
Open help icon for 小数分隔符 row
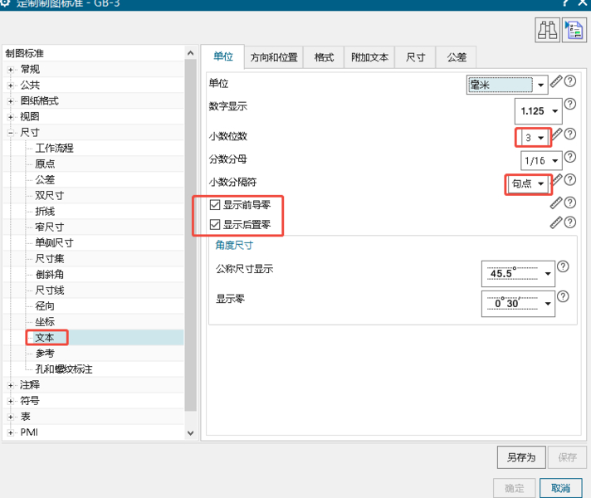pyautogui.click(x=570, y=180)
